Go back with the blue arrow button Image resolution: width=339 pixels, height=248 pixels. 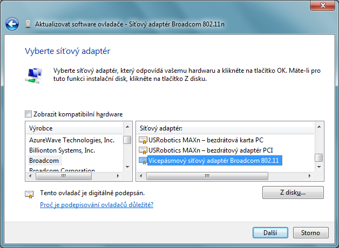(x=12, y=24)
